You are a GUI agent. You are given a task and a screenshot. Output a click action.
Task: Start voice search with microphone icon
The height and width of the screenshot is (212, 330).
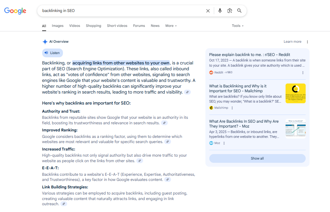(x=220, y=11)
